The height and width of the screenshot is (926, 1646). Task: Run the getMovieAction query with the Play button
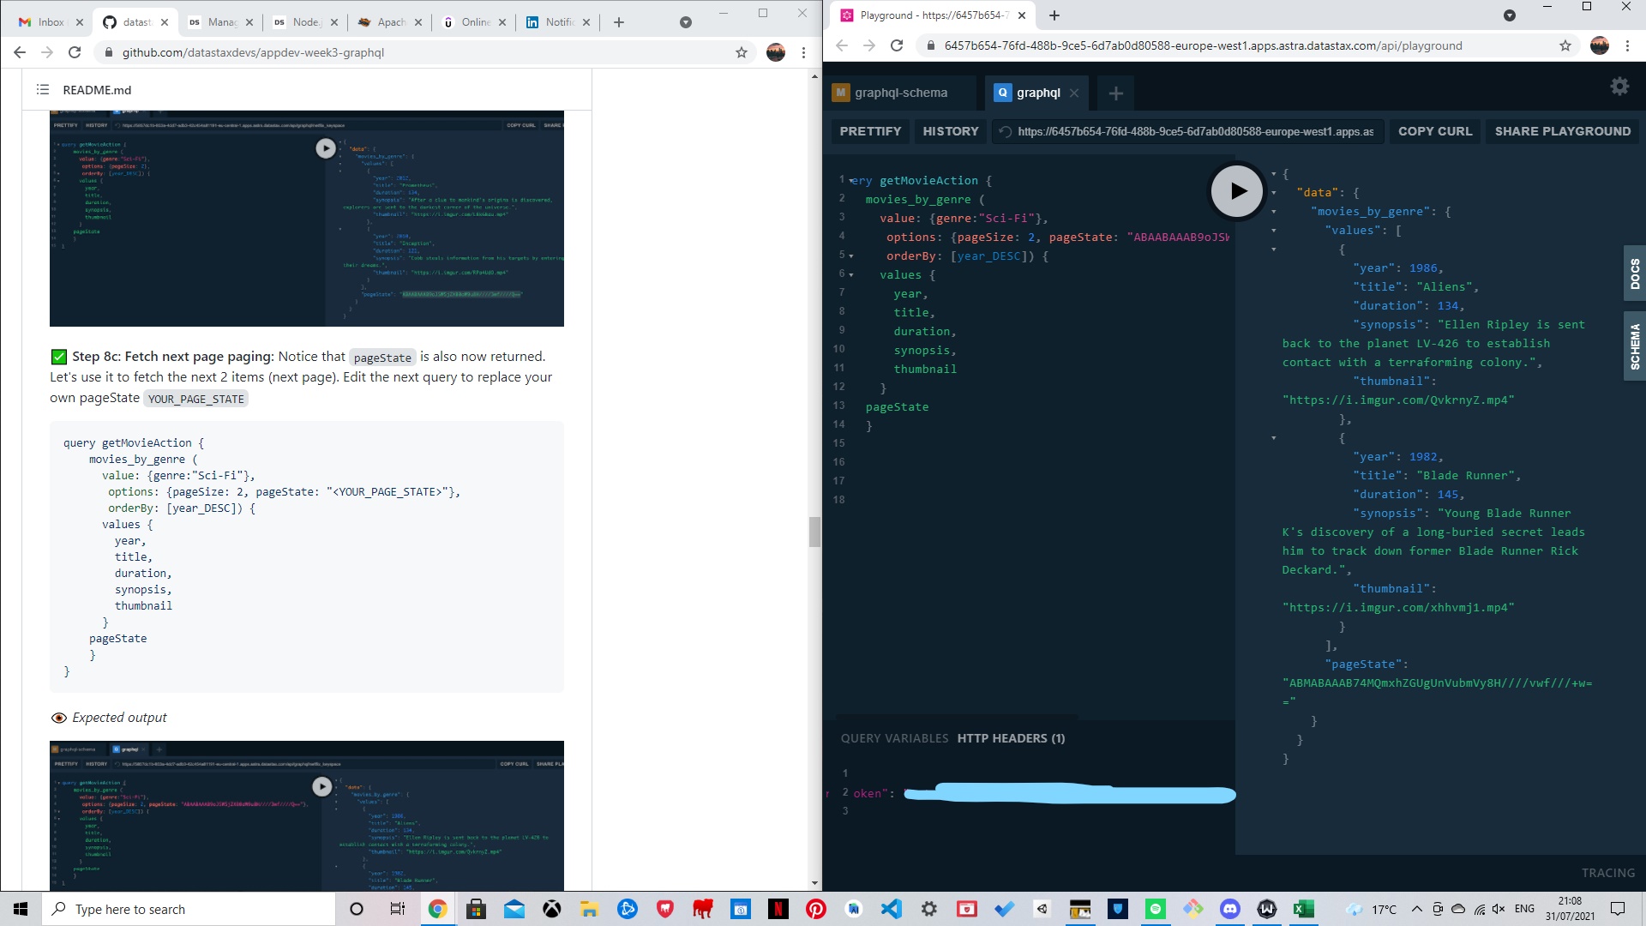[x=1236, y=190]
